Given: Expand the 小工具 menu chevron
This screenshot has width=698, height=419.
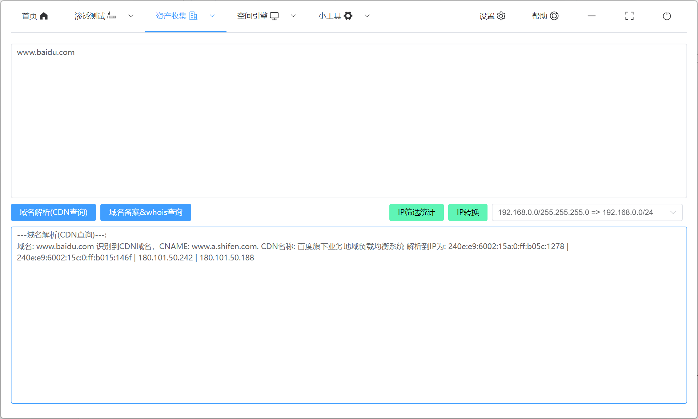Looking at the screenshot, I should 367,16.
